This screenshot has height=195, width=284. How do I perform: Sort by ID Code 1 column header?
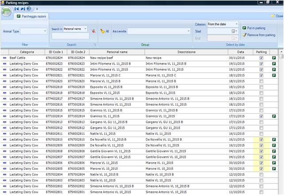coord(56,52)
